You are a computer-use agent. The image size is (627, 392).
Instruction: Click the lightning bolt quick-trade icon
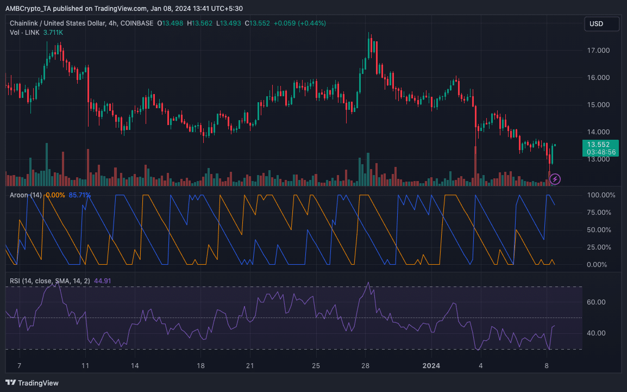tap(555, 179)
